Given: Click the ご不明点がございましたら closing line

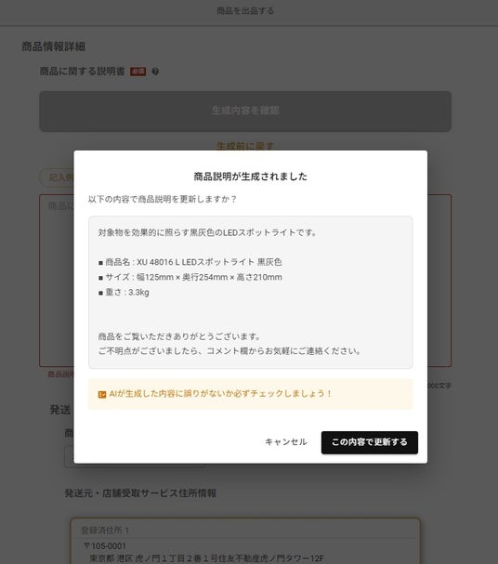Looking at the screenshot, I should pos(229,351).
